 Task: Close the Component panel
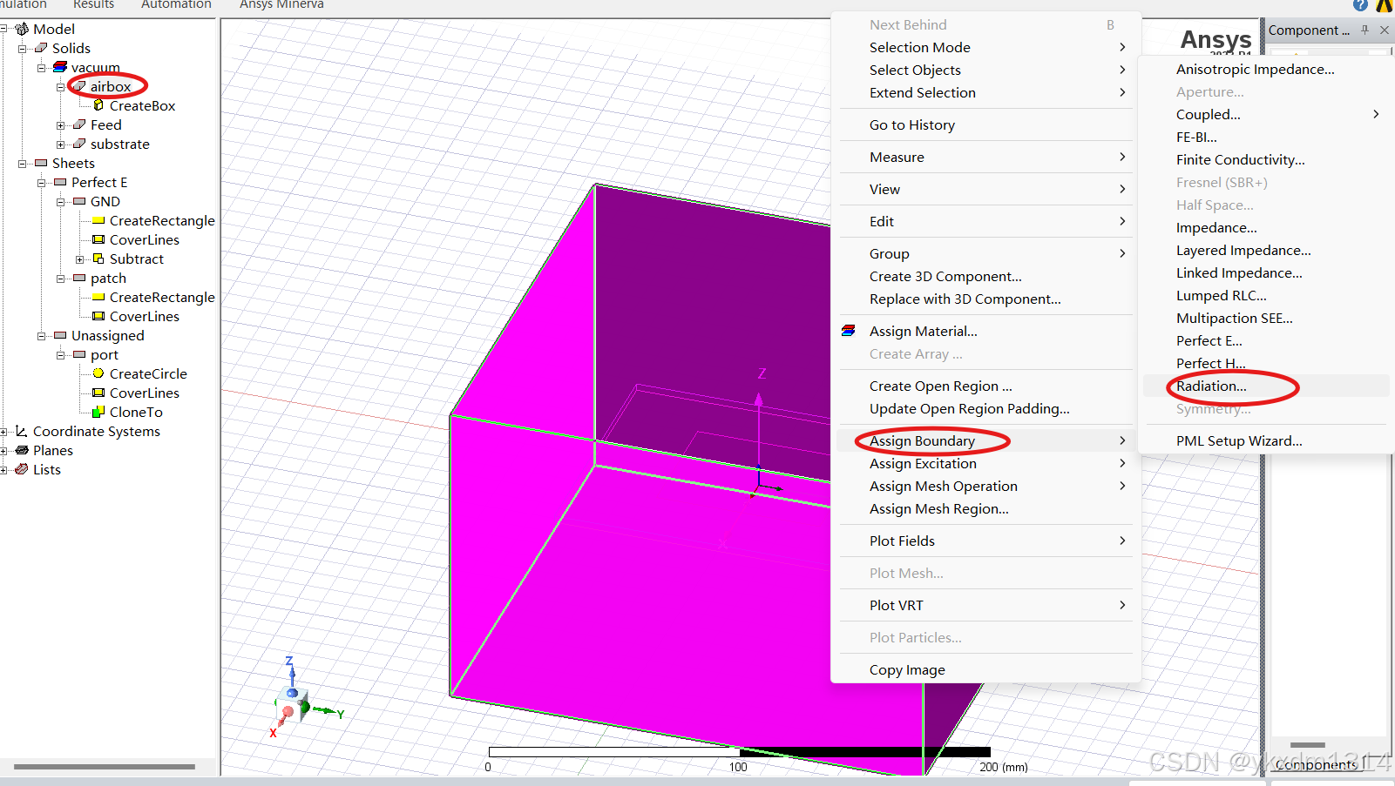click(1385, 30)
